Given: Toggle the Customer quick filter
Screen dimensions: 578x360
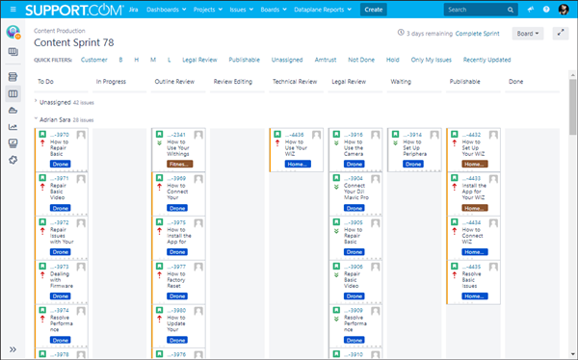Looking at the screenshot, I should coord(94,60).
